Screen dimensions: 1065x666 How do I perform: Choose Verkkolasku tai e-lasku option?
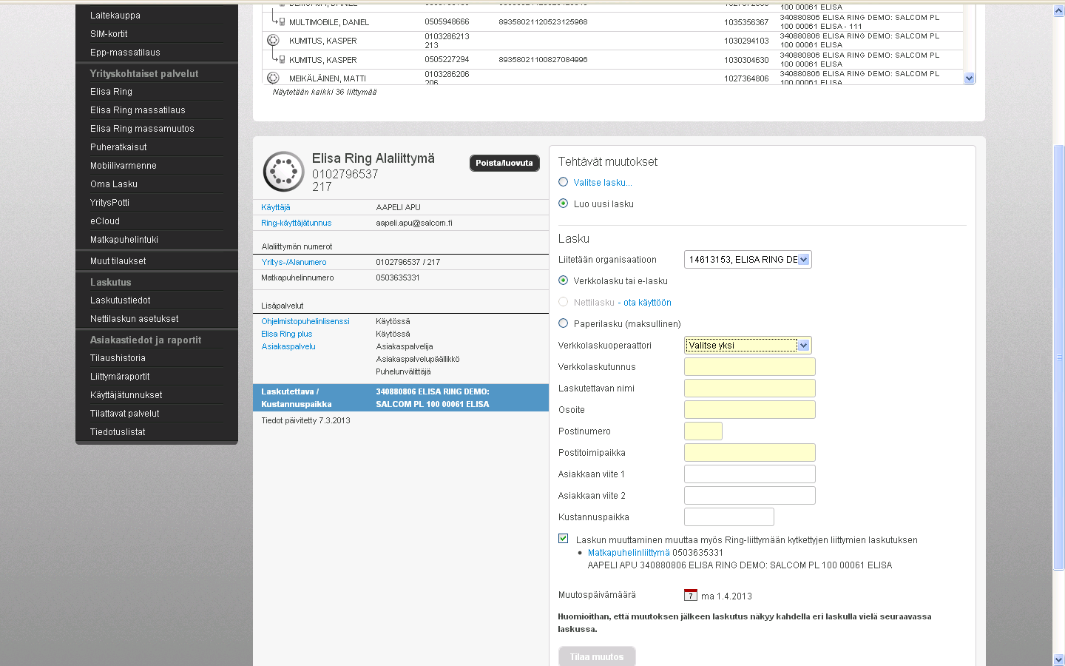tap(564, 280)
